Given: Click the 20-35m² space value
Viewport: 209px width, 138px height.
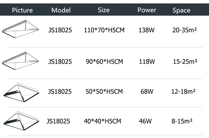Looking at the screenshot, I should (184, 30).
